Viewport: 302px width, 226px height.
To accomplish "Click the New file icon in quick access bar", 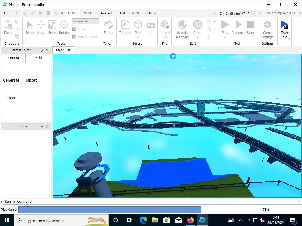I will coord(17,13).
